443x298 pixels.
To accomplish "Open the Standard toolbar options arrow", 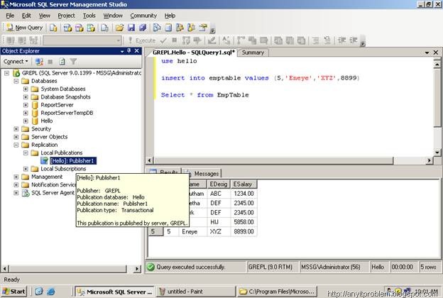I will click(213, 28).
